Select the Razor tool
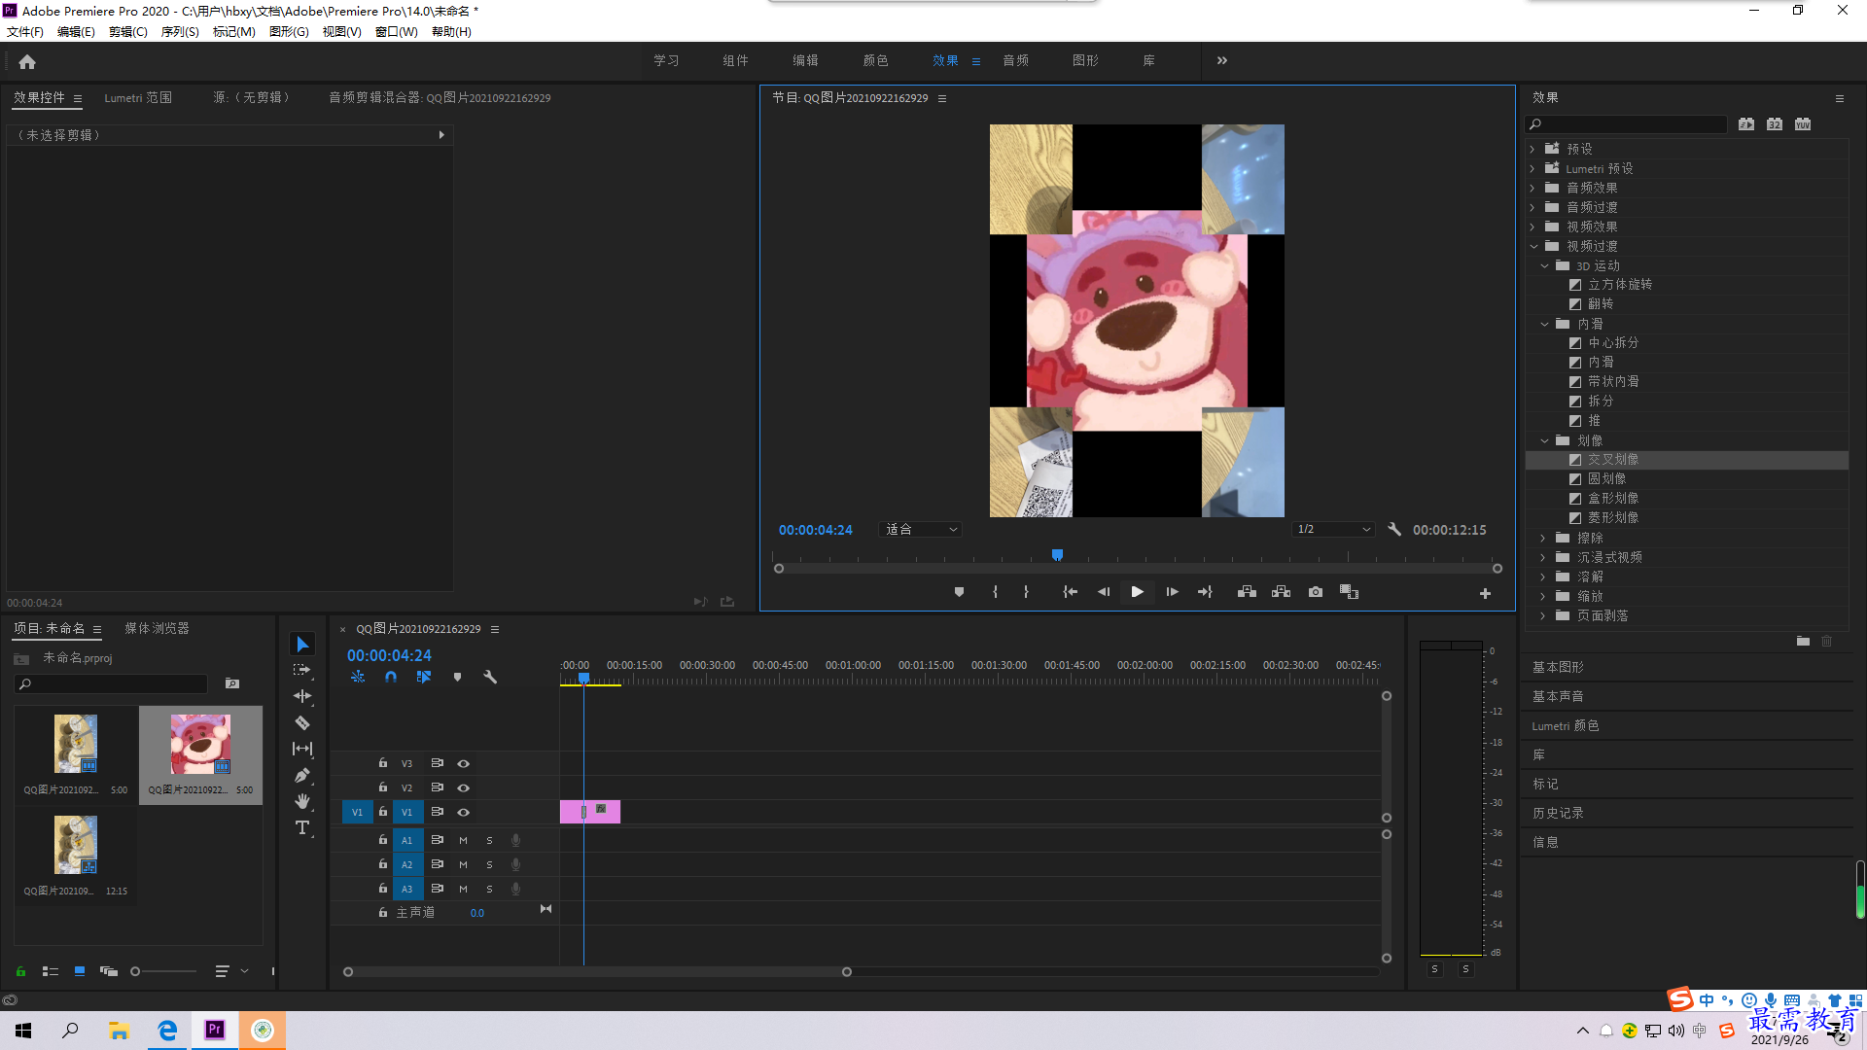The image size is (1867, 1050). click(x=302, y=722)
